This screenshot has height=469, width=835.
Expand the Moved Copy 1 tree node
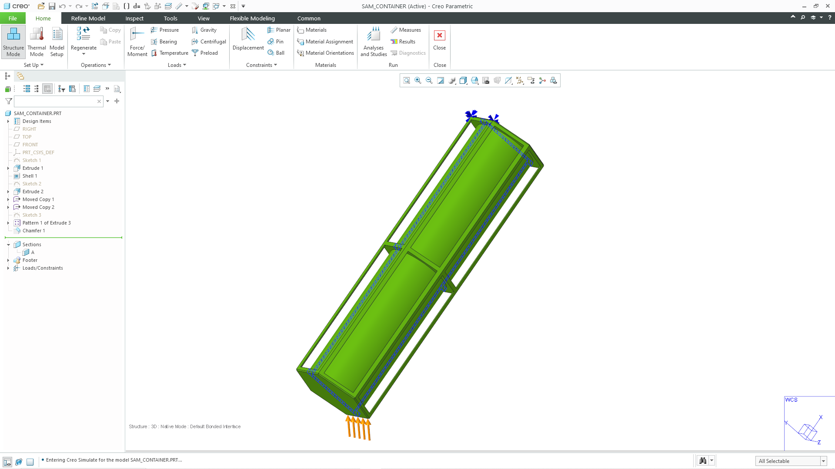tap(8, 199)
